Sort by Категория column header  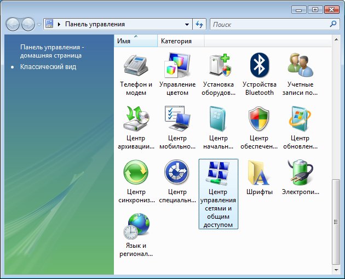coord(176,41)
